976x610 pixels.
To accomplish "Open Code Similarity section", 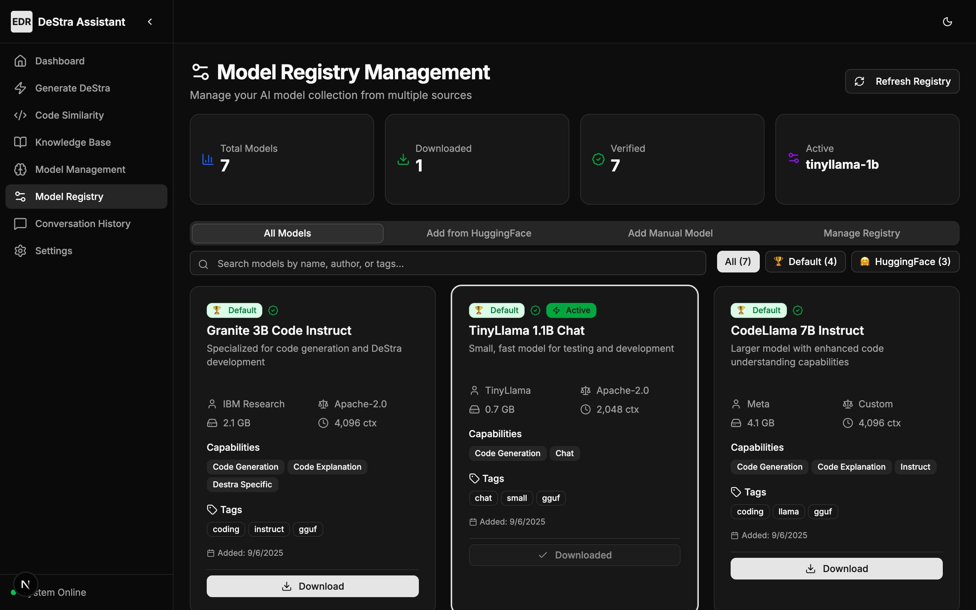I will tap(86, 115).
